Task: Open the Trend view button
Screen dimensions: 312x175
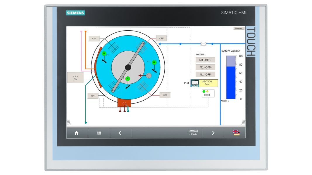Action: [208, 94]
